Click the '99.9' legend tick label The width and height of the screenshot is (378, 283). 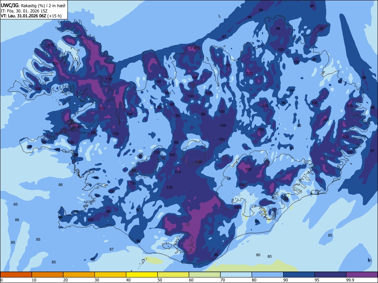click(x=350, y=280)
